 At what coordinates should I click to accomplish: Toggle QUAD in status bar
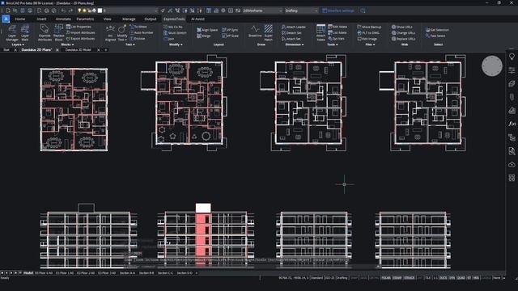461,278
